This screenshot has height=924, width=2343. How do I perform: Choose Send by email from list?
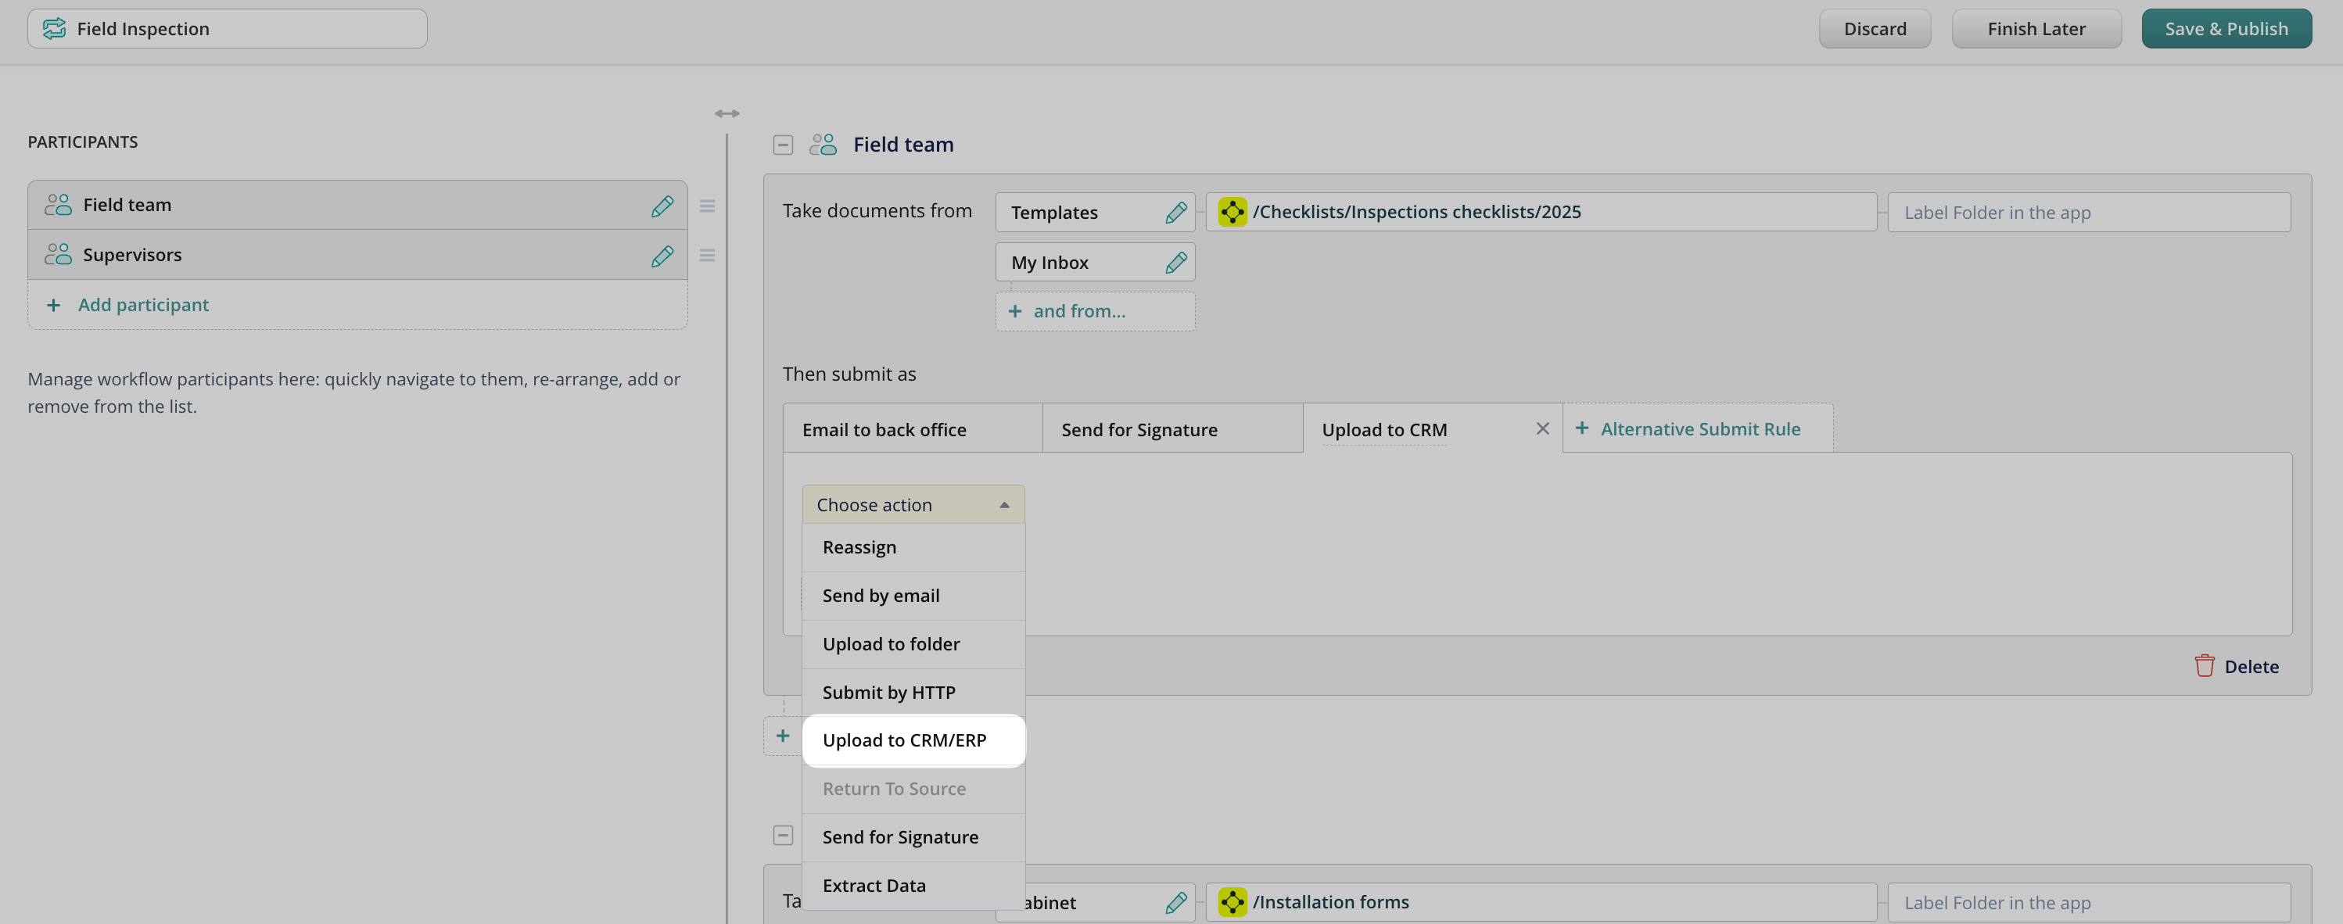pyautogui.click(x=881, y=596)
